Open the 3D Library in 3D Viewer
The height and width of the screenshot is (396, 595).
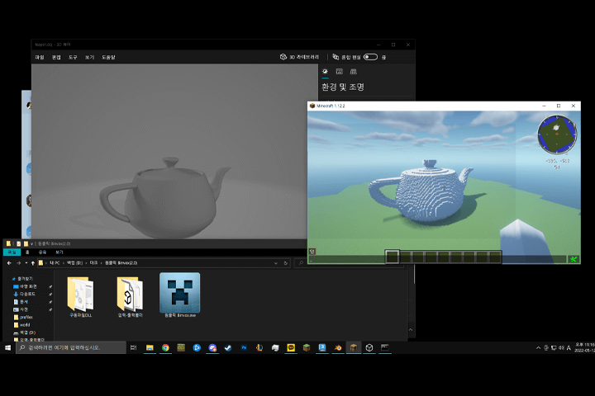tap(299, 57)
